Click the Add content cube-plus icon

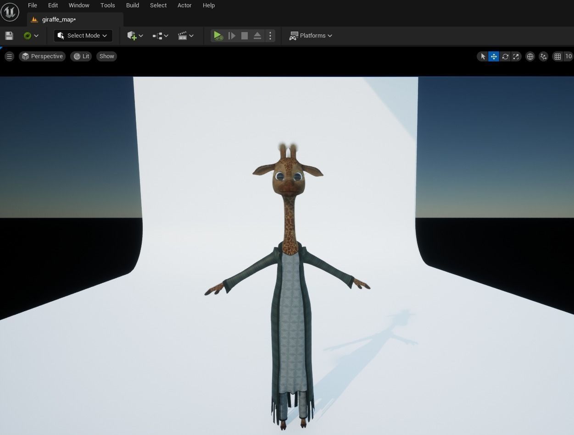pos(132,36)
